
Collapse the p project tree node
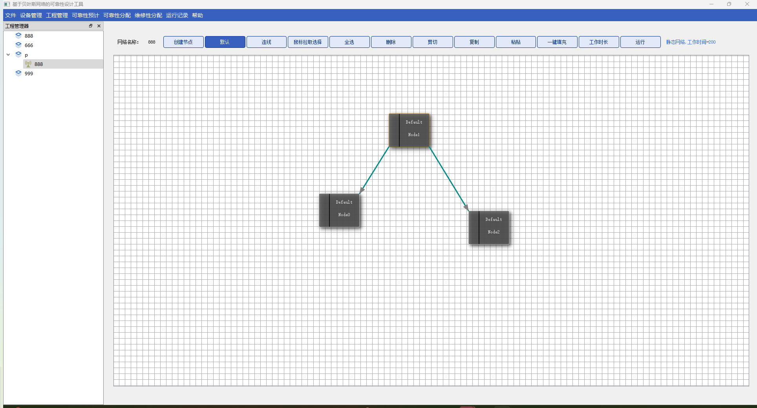pyautogui.click(x=8, y=55)
